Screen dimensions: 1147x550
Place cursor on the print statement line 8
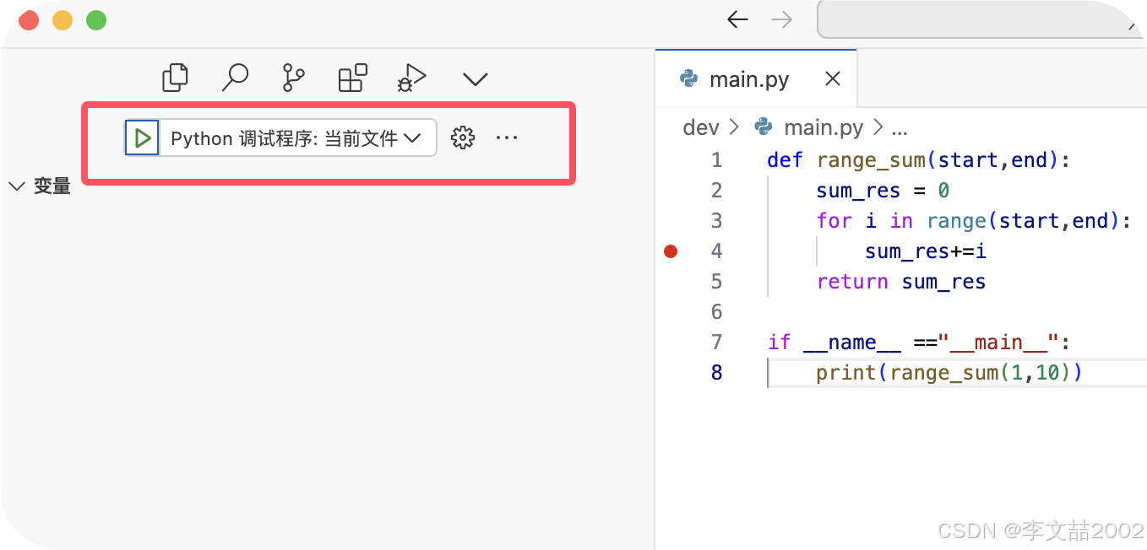click(929, 372)
